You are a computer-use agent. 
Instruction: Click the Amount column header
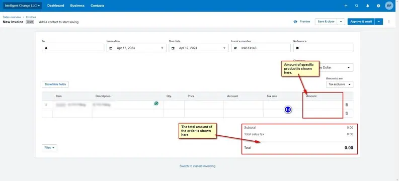pos(311,96)
